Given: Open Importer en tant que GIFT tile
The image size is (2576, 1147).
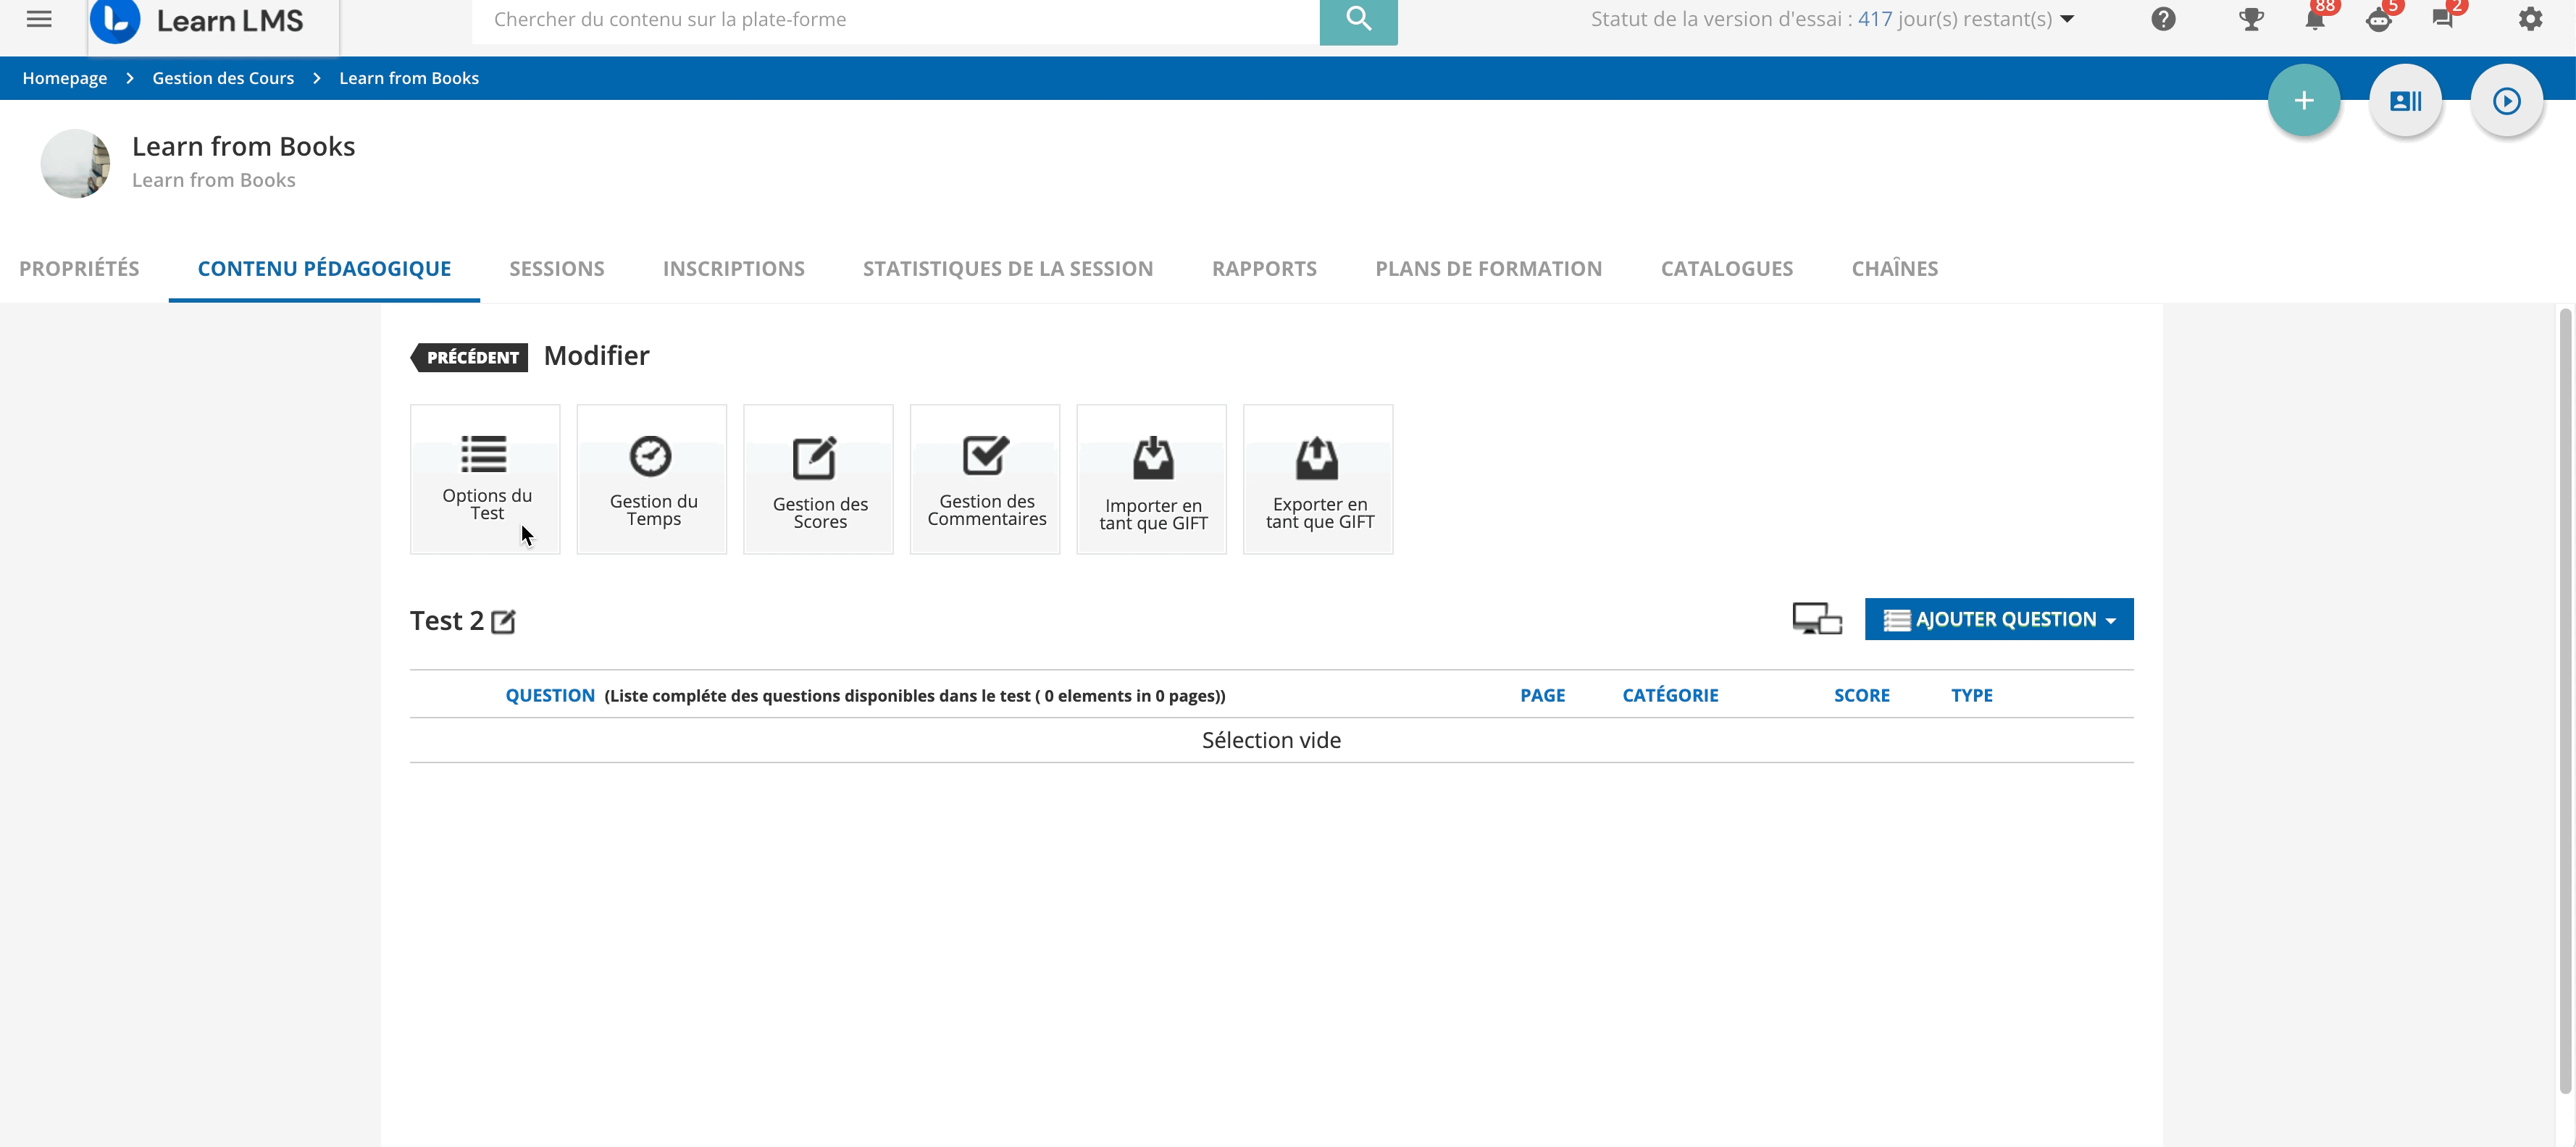Looking at the screenshot, I should click(1152, 479).
